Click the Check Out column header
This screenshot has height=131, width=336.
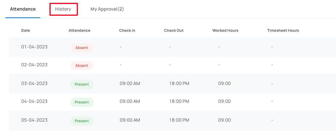click(x=174, y=30)
